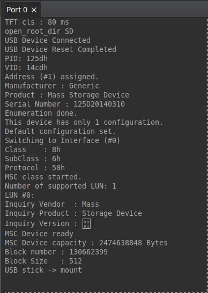The width and height of the screenshot is (208, 293).
Task: Click the capacity value 2474638848 Bytes
Action: [133, 243]
